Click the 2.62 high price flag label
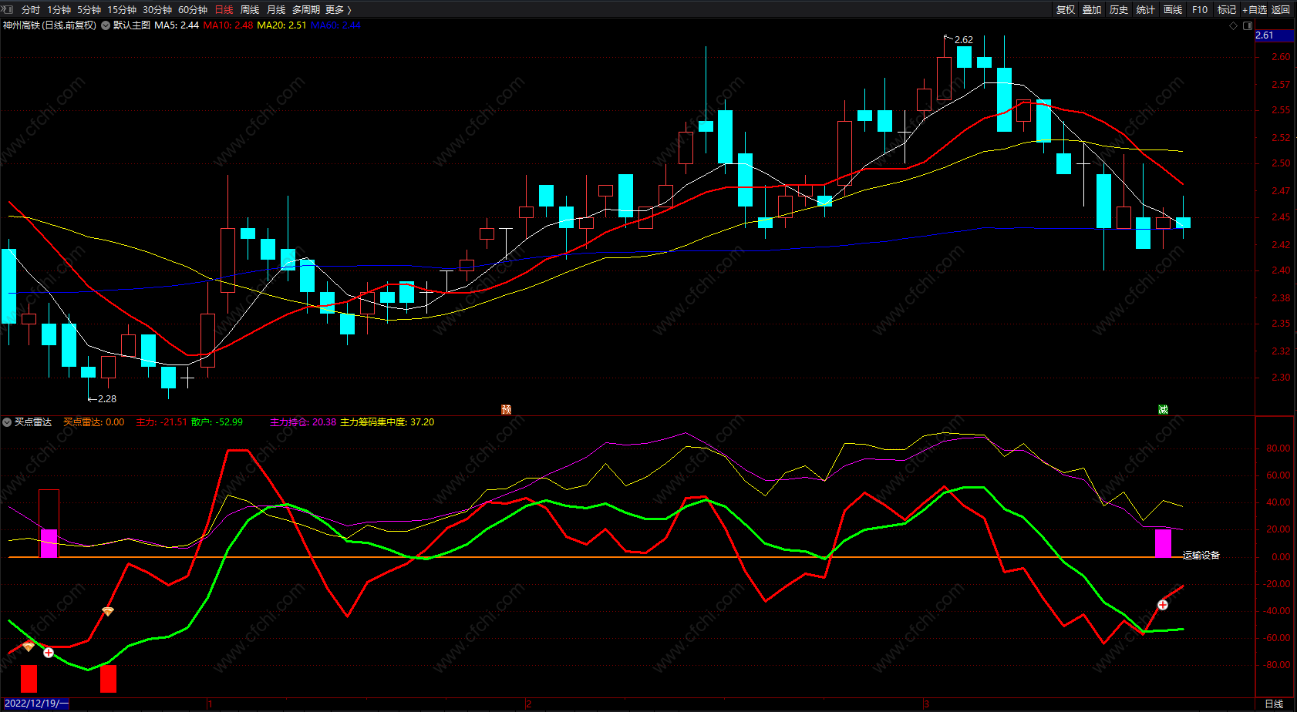This screenshot has height=712, width=1297. point(963,39)
